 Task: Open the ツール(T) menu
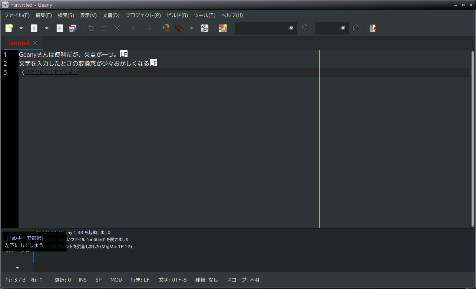[205, 15]
